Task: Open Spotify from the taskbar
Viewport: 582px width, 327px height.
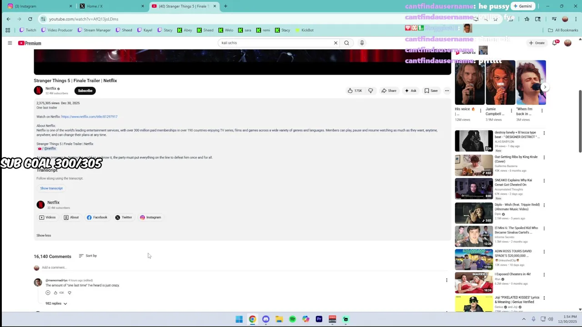Action: tap(292, 319)
